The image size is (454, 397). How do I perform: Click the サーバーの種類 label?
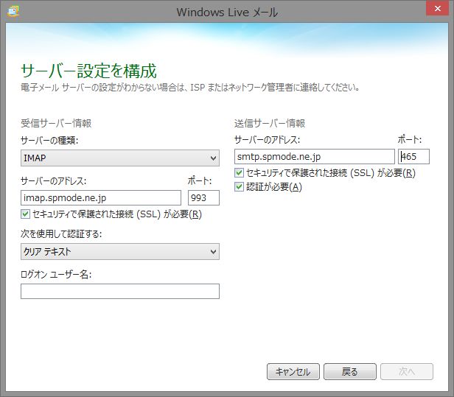pos(49,141)
